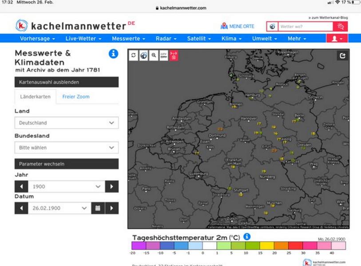Click the Stuttgart map label
This screenshot has width=361, height=266.
[x=241, y=190]
